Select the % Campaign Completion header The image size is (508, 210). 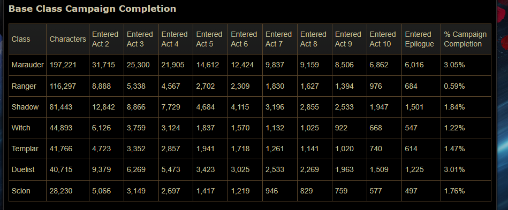466,39
